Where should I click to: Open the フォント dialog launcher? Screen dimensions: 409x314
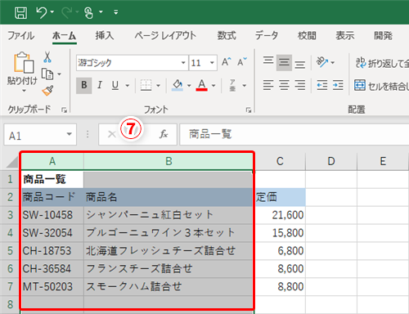pyautogui.click(x=249, y=110)
